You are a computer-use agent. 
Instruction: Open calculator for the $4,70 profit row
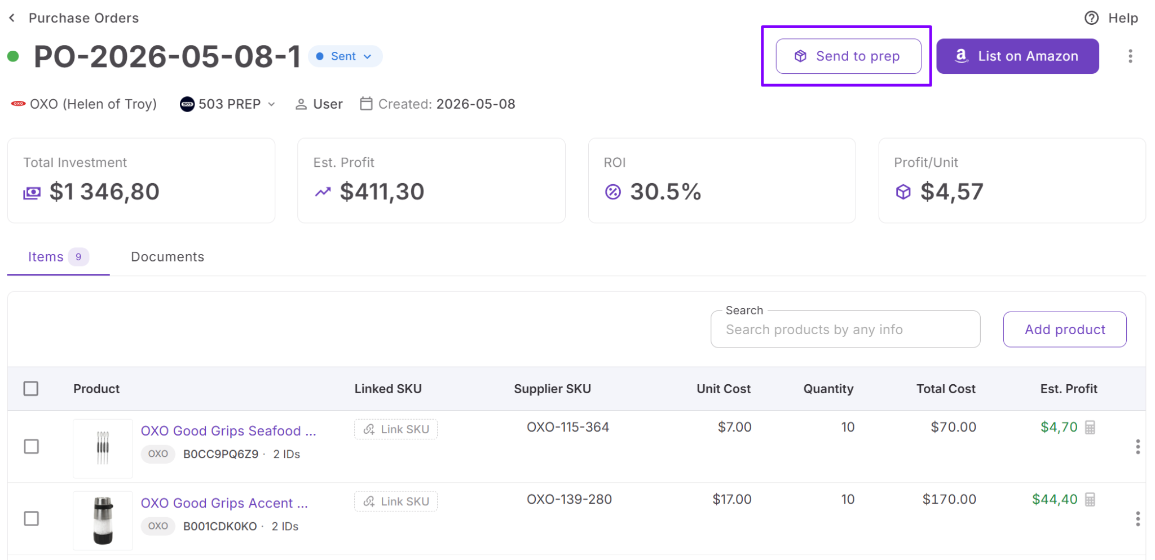point(1090,428)
